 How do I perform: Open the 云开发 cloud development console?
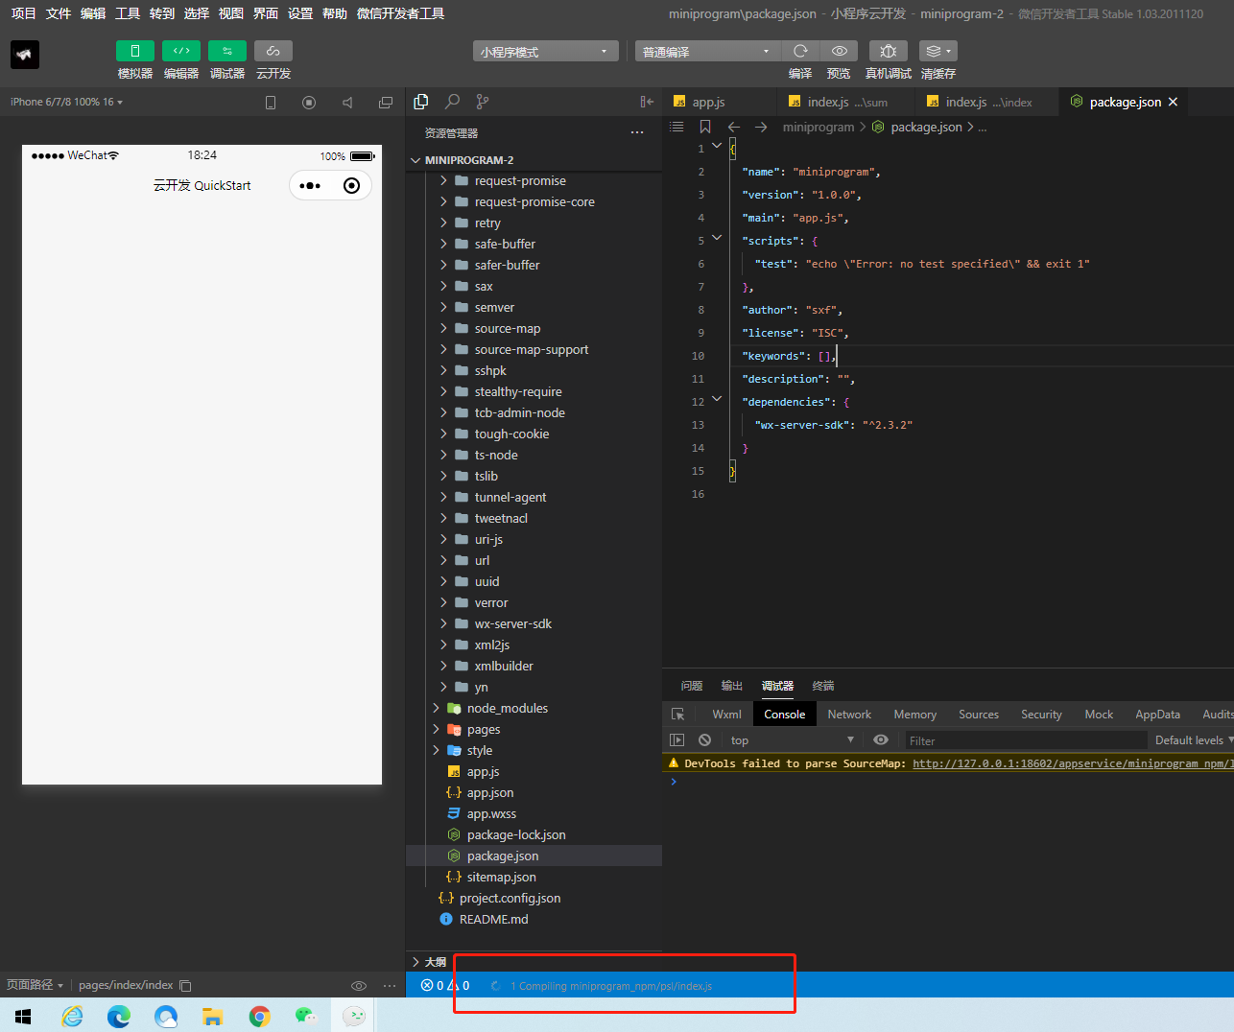(273, 51)
